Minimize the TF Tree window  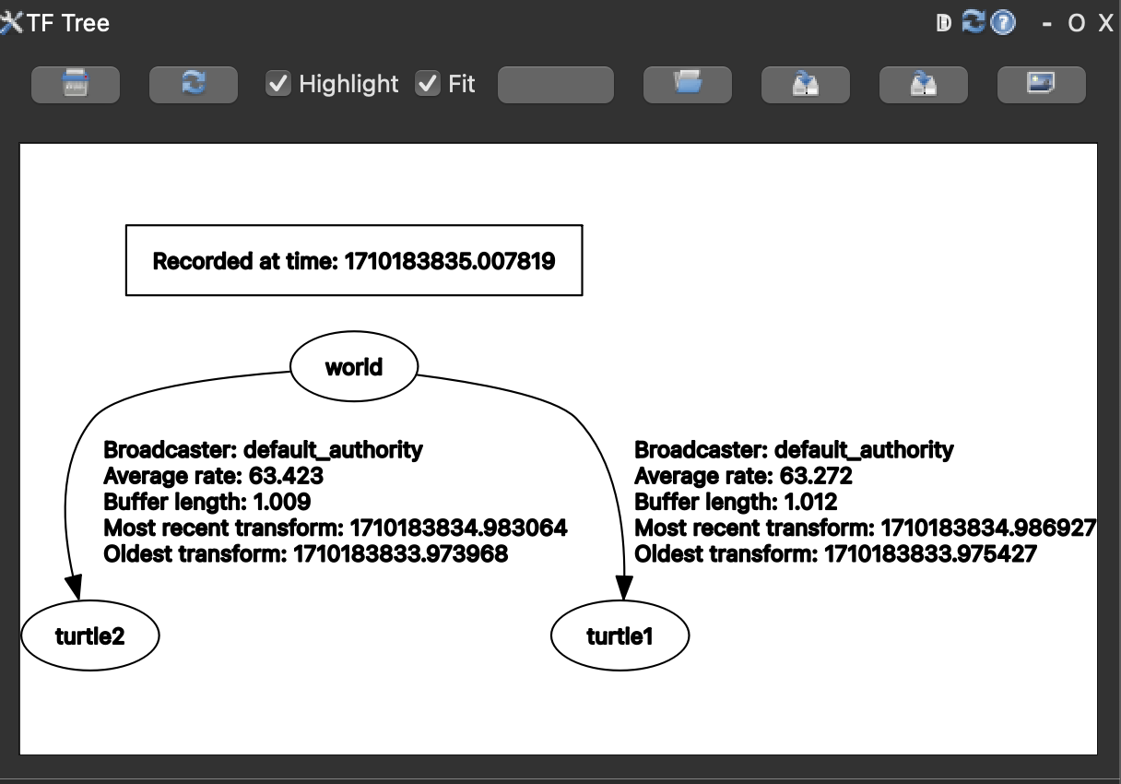(x=1047, y=22)
